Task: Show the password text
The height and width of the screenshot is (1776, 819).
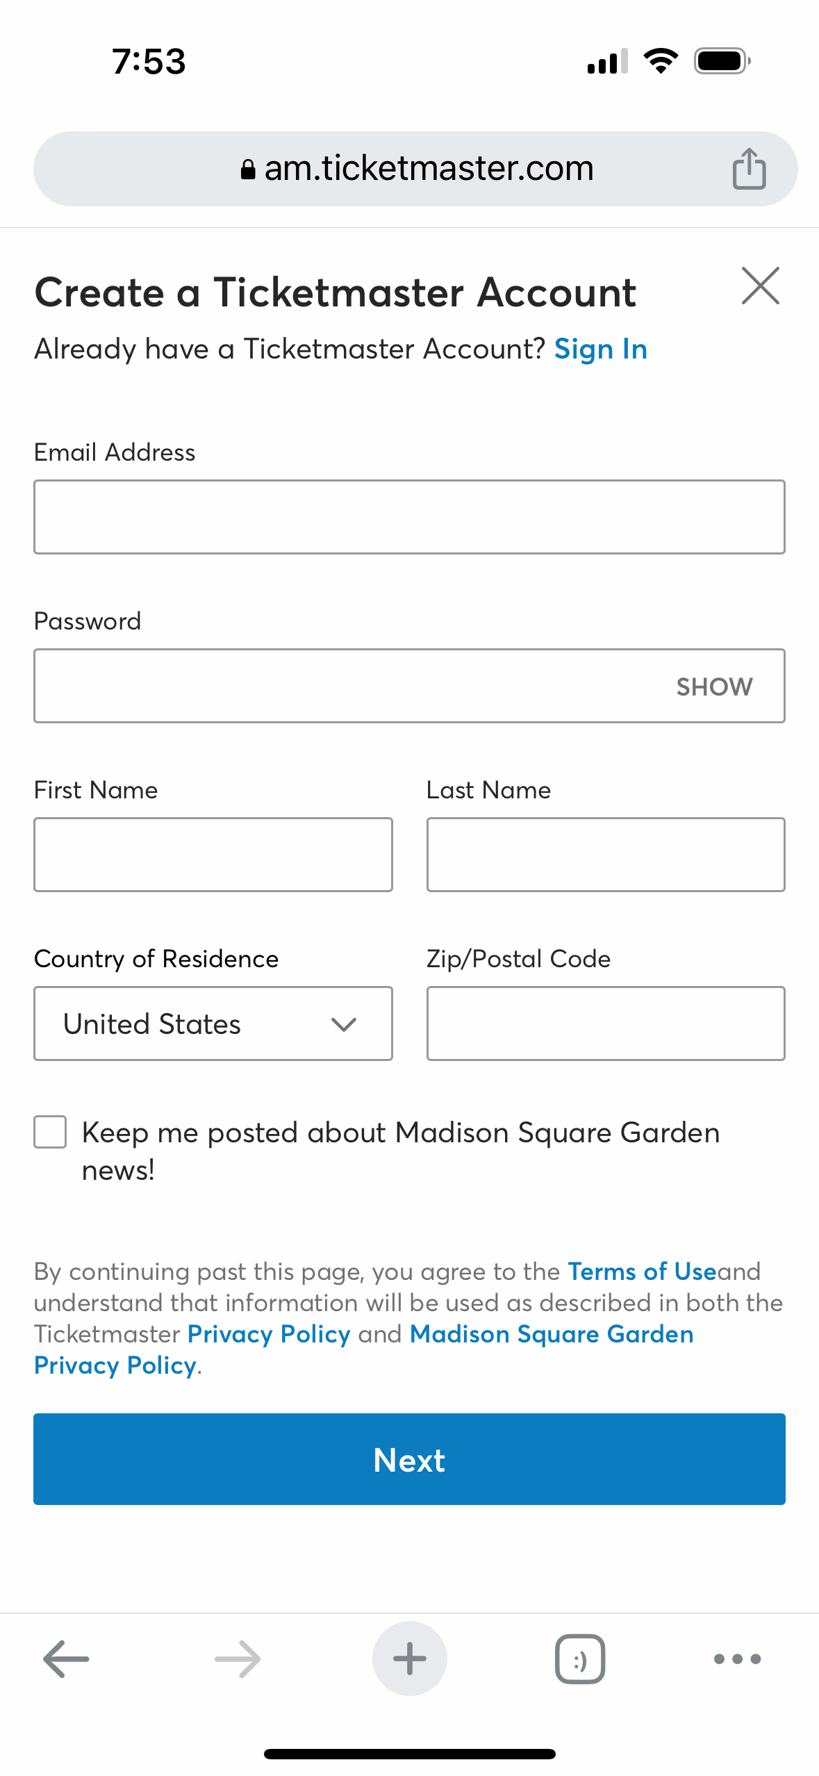Action: [714, 686]
